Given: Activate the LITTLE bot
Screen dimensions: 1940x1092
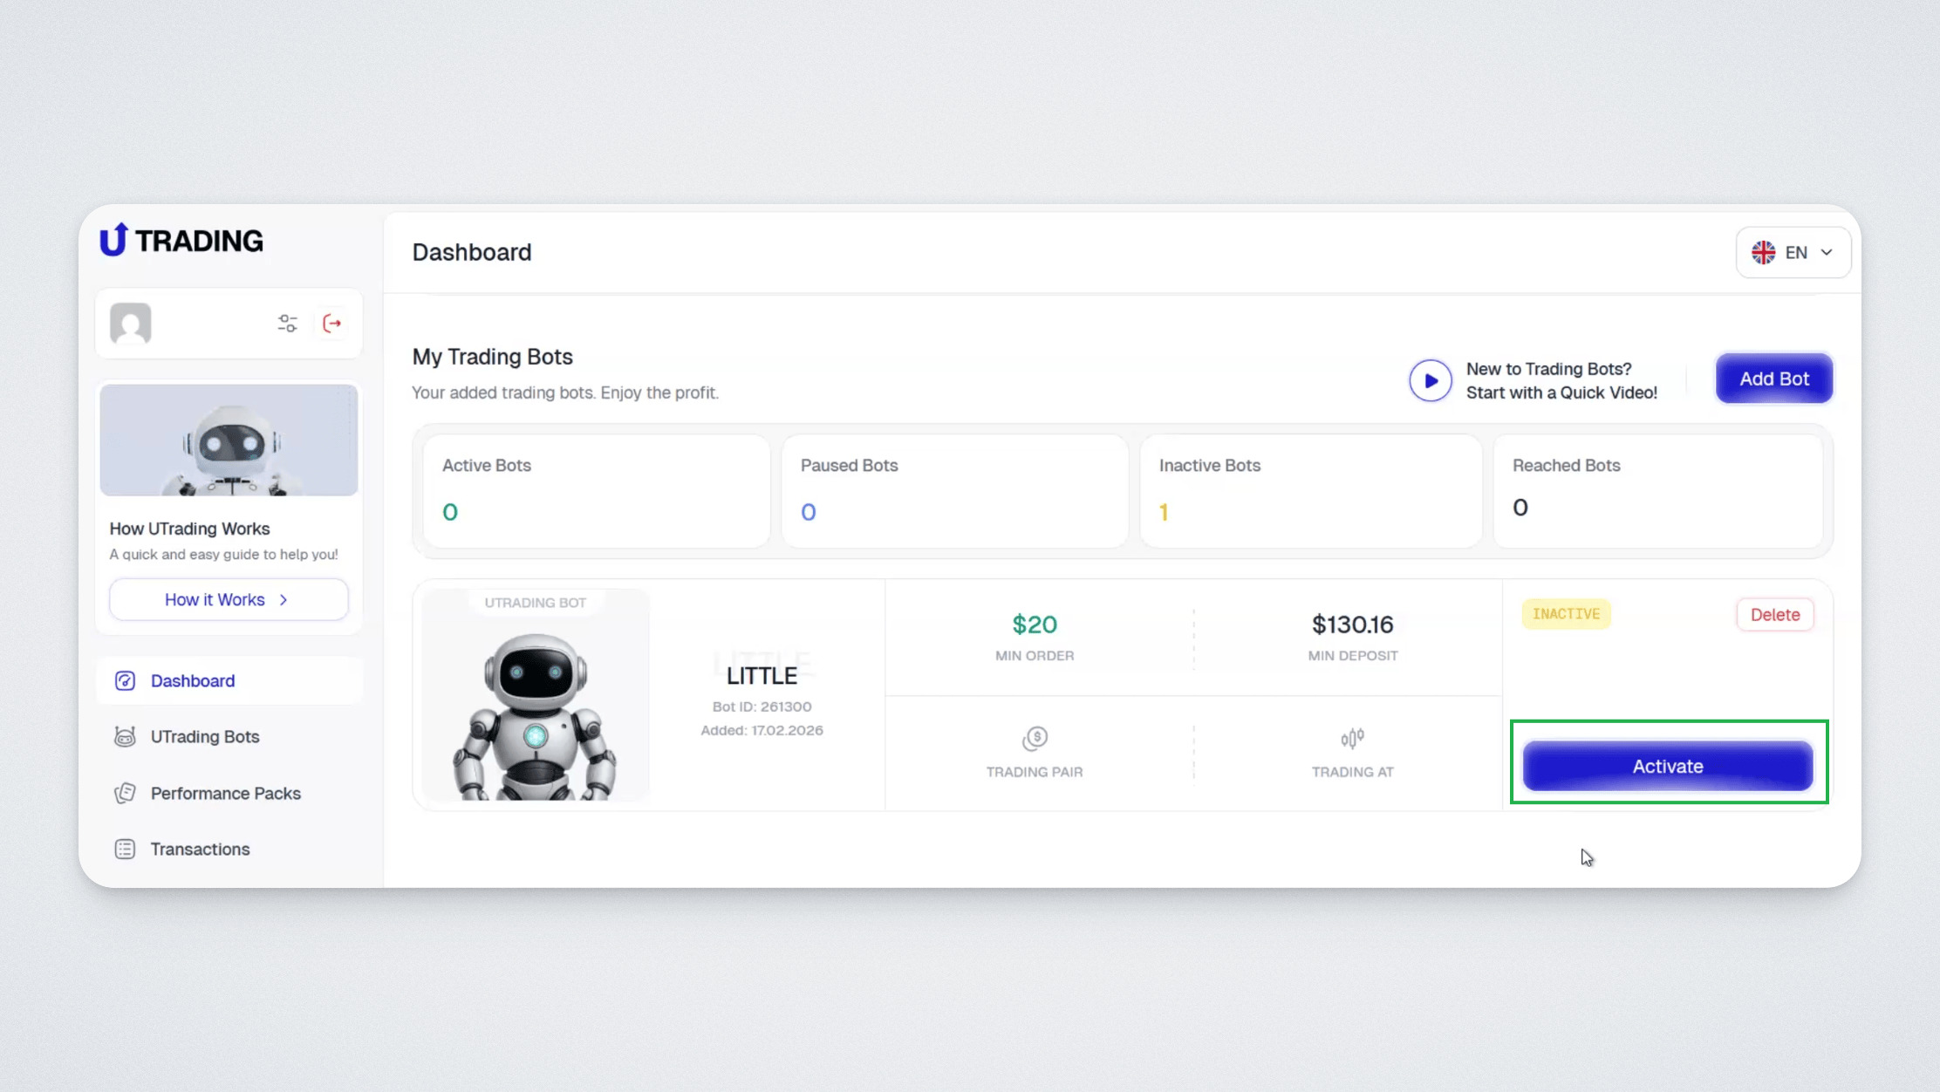Looking at the screenshot, I should click(x=1667, y=766).
